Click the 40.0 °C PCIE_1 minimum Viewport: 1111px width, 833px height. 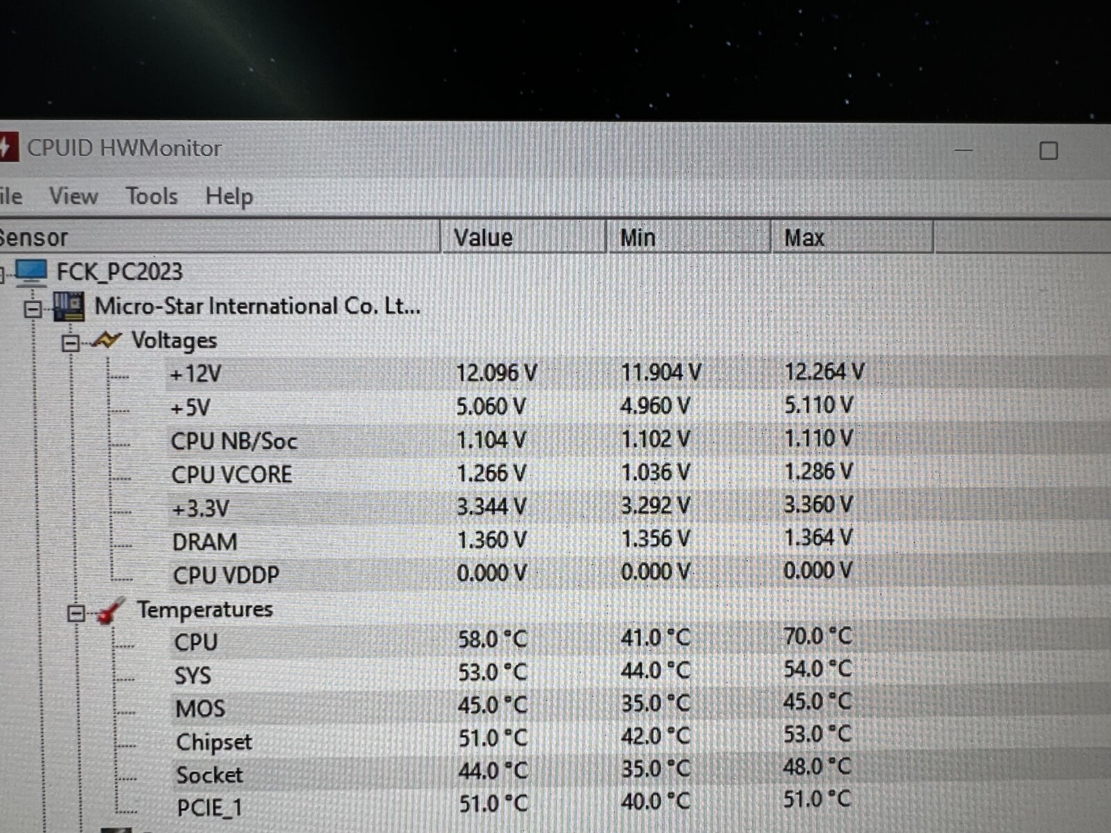point(656,802)
